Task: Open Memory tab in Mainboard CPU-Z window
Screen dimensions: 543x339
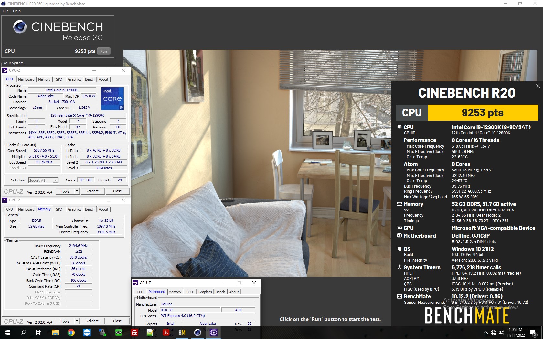Action: pyautogui.click(x=175, y=292)
